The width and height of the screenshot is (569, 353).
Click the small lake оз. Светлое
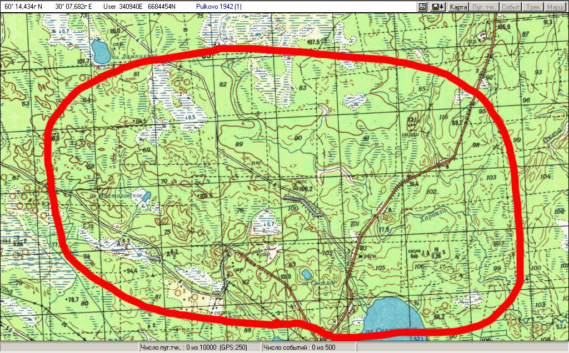[x=306, y=274]
